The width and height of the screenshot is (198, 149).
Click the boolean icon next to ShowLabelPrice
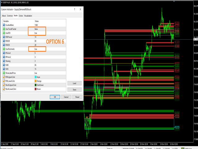click(4, 73)
